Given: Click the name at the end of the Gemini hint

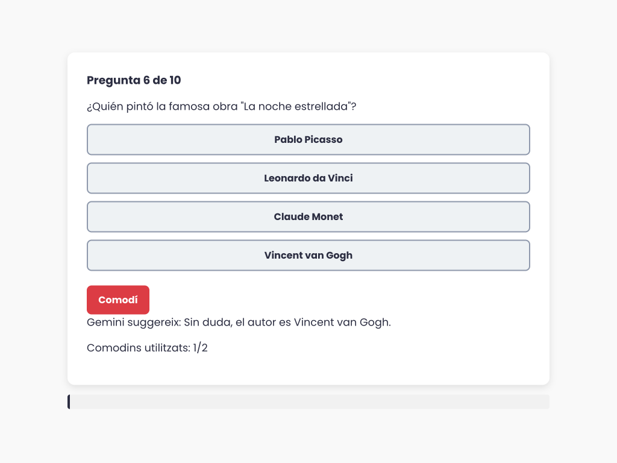Looking at the screenshot, I should click(x=342, y=322).
